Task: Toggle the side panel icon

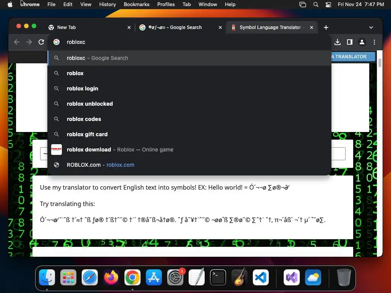Action: point(350,42)
